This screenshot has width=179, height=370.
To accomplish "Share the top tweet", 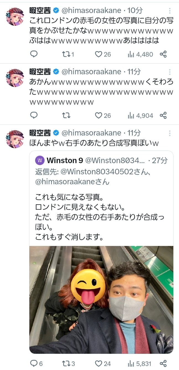I will [x=163, y=54].
